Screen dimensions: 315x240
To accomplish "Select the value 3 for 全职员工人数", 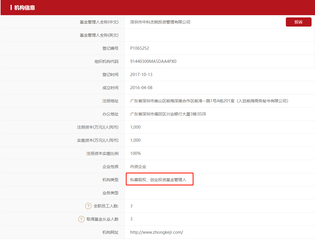I will coord(131,206).
